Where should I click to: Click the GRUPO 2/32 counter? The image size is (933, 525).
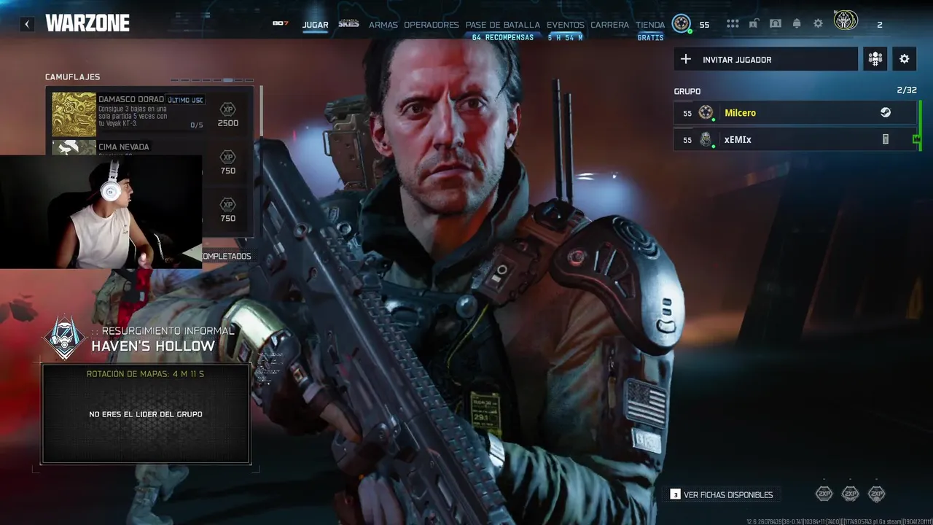click(907, 90)
